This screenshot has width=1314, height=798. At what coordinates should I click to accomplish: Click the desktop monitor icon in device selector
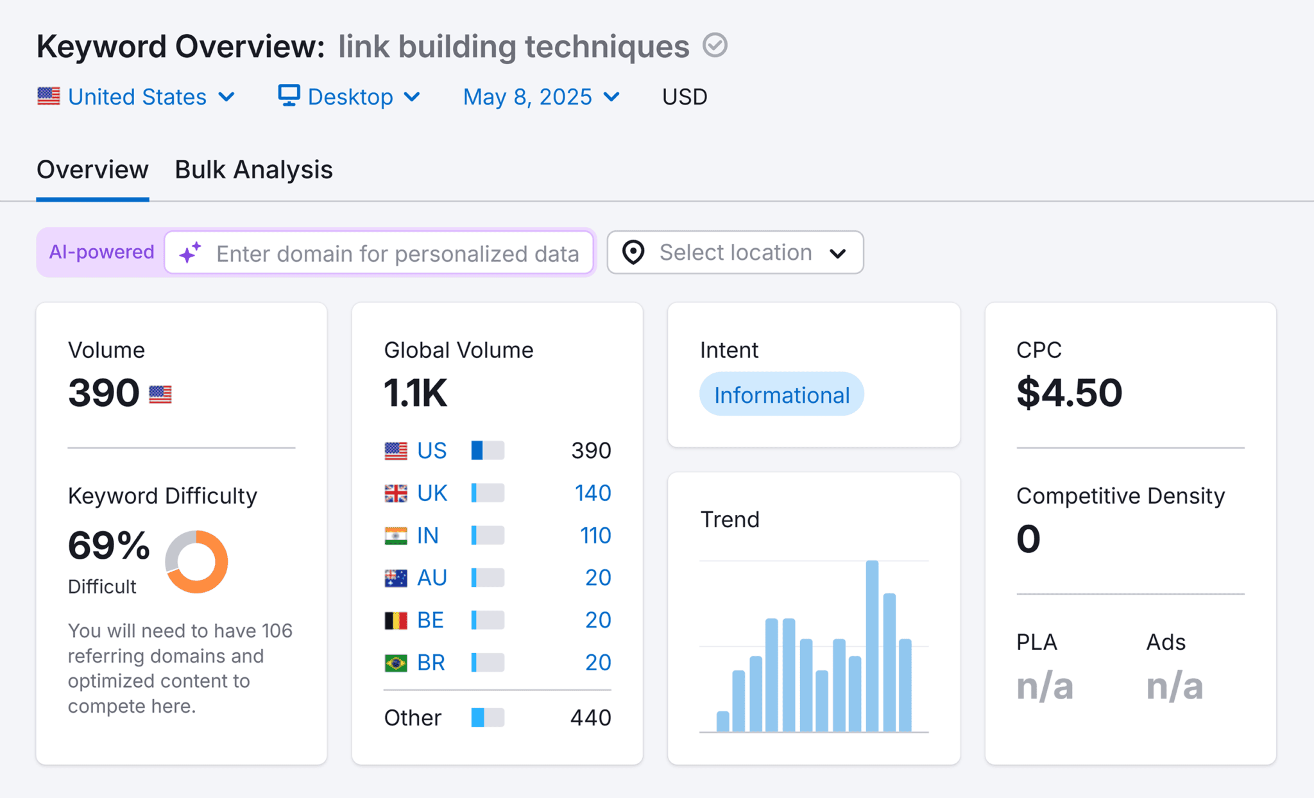289,96
